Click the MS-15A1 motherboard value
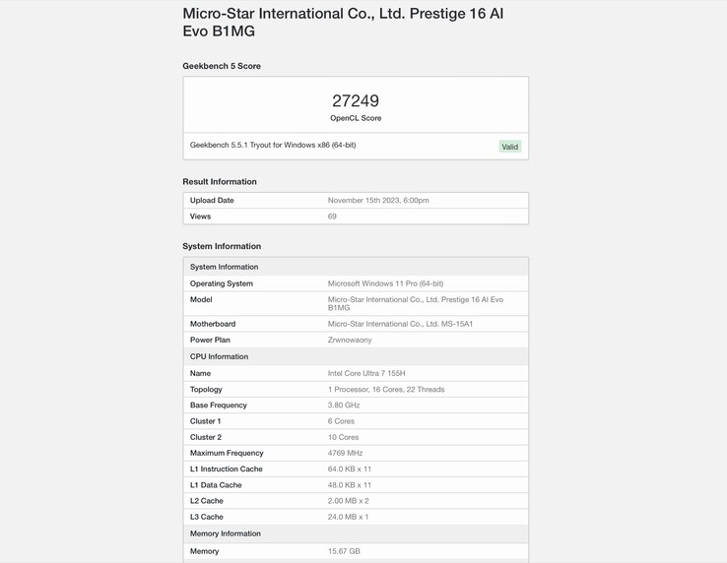This screenshot has height=563, width=727. [x=400, y=324]
